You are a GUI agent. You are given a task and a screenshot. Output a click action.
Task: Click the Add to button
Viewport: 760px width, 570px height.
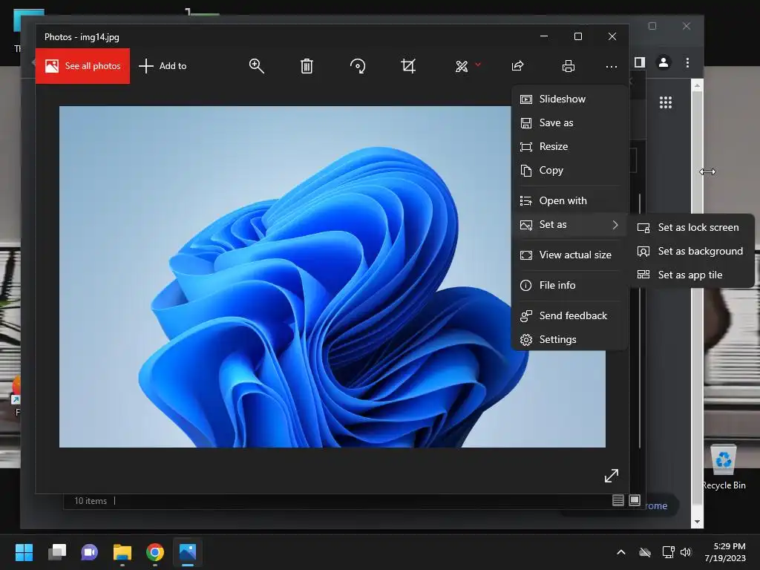point(163,66)
